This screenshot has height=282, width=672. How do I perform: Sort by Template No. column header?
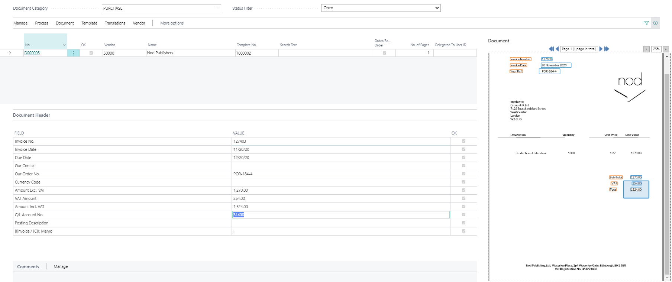tap(247, 45)
